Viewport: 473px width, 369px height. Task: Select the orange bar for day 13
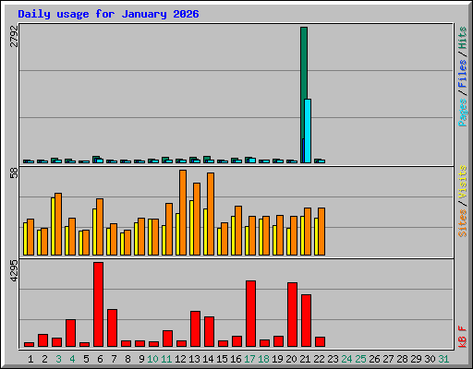coord(197,219)
